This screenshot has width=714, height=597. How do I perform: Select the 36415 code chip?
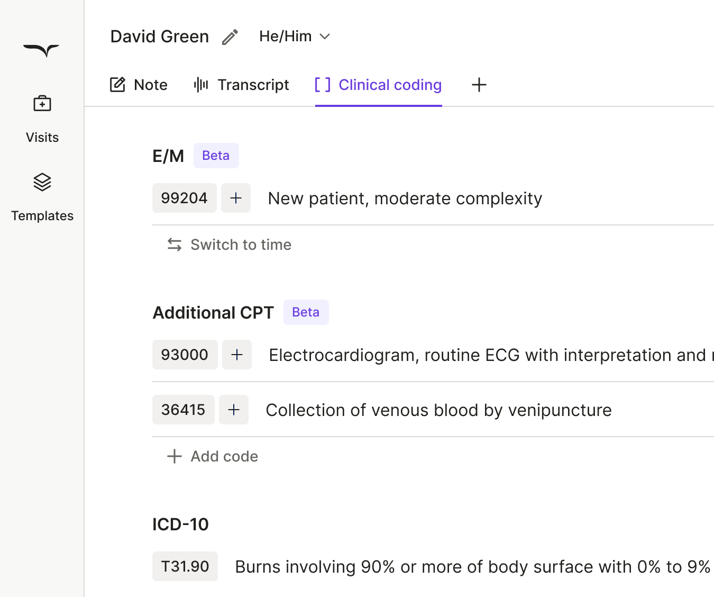183,410
